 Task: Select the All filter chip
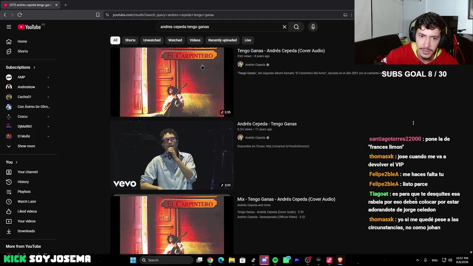pyautogui.click(x=115, y=40)
